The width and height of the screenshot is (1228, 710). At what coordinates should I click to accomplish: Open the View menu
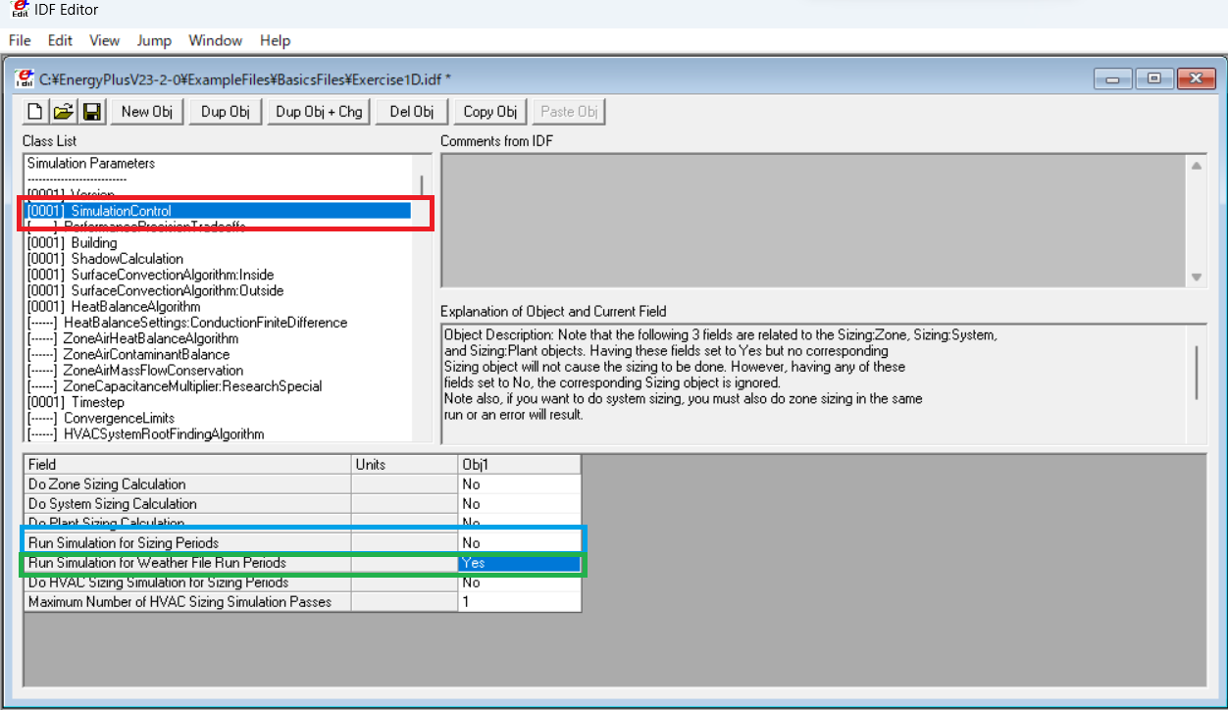(104, 40)
